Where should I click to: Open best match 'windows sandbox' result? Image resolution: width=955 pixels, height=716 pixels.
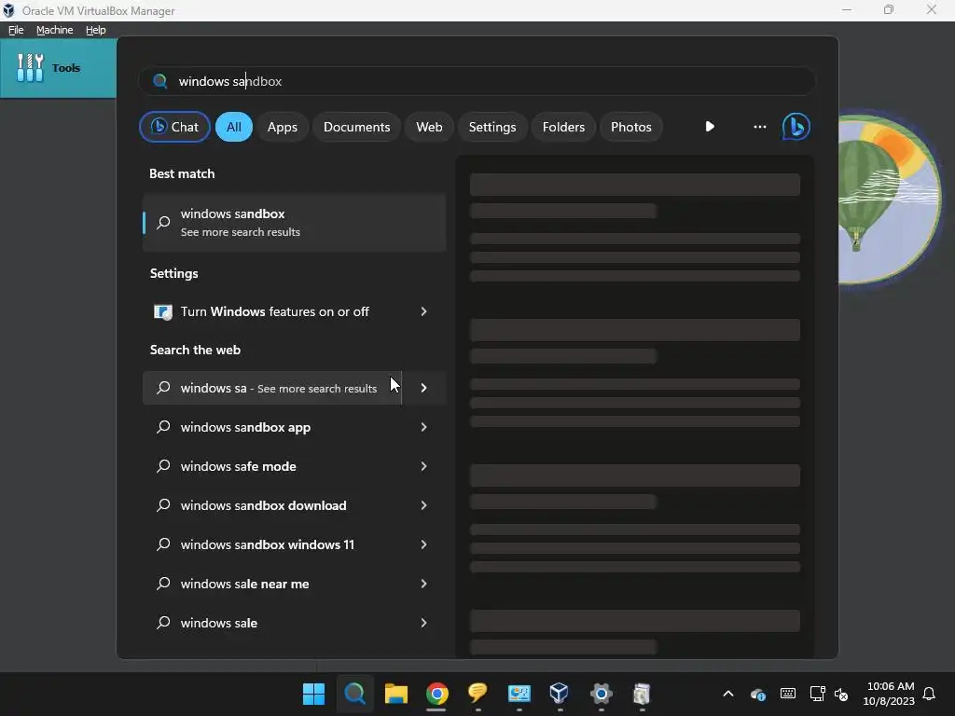(x=295, y=223)
